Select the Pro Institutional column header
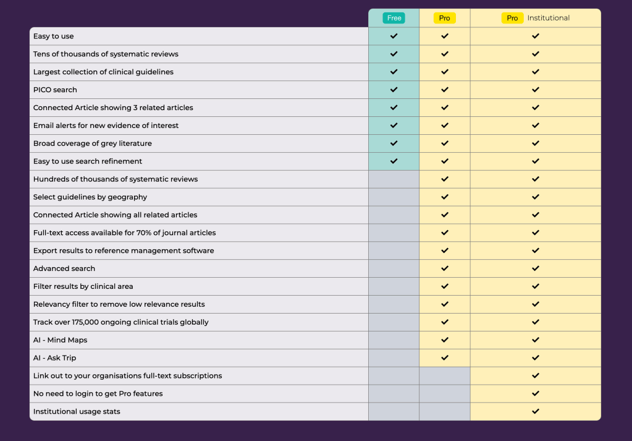 pos(535,18)
